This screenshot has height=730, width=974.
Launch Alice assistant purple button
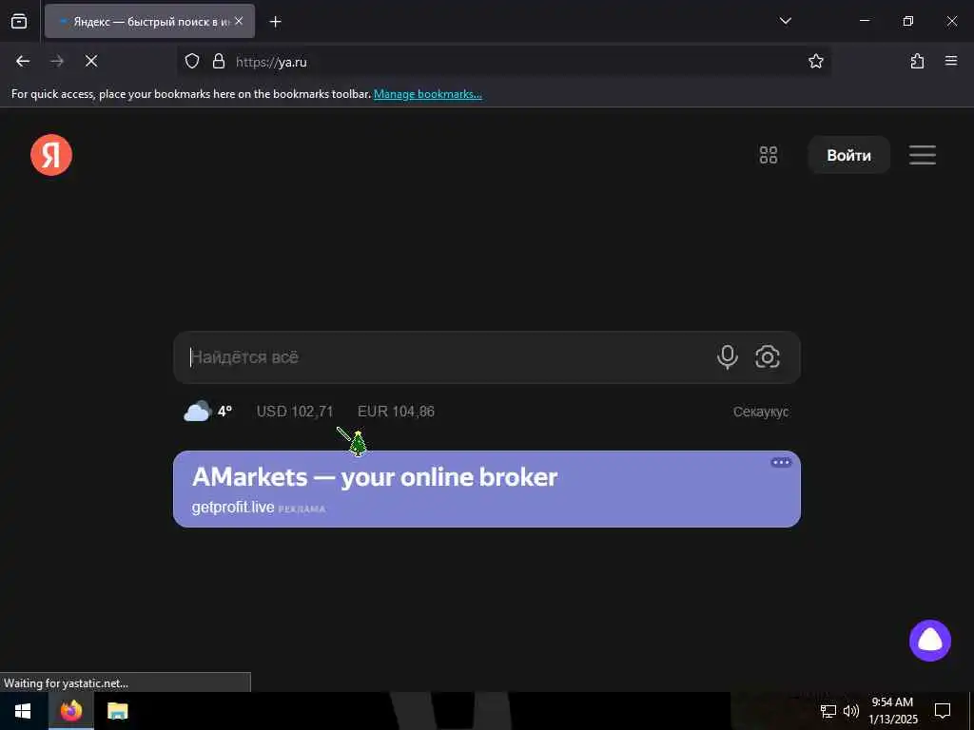tap(930, 640)
